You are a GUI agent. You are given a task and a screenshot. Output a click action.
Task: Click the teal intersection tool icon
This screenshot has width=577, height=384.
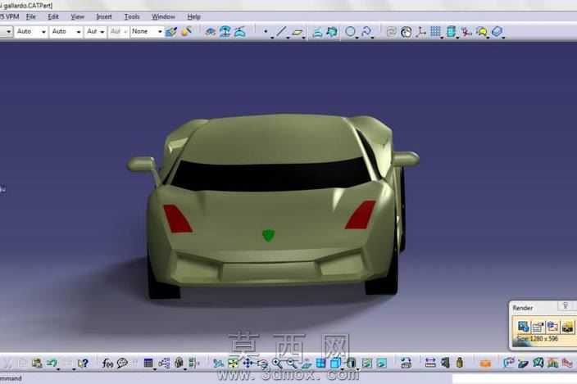tap(332, 32)
